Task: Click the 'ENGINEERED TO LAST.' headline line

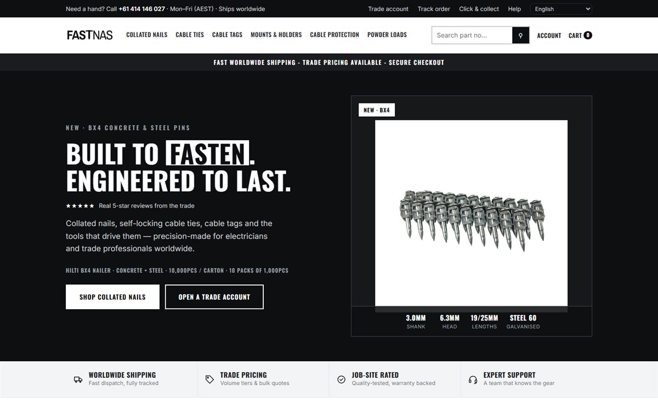Action: (x=178, y=181)
